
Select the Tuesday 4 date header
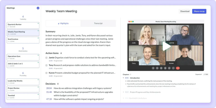tap(23, 18)
